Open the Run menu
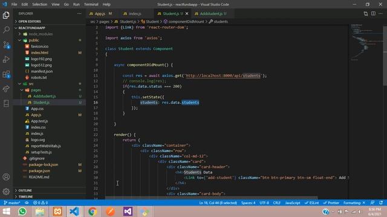 click(76, 4)
